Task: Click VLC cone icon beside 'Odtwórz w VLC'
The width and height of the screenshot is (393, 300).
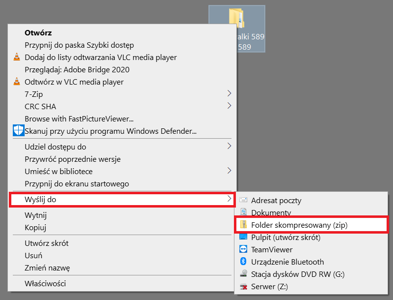Action: pyautogui.click(x=17, y=82)
